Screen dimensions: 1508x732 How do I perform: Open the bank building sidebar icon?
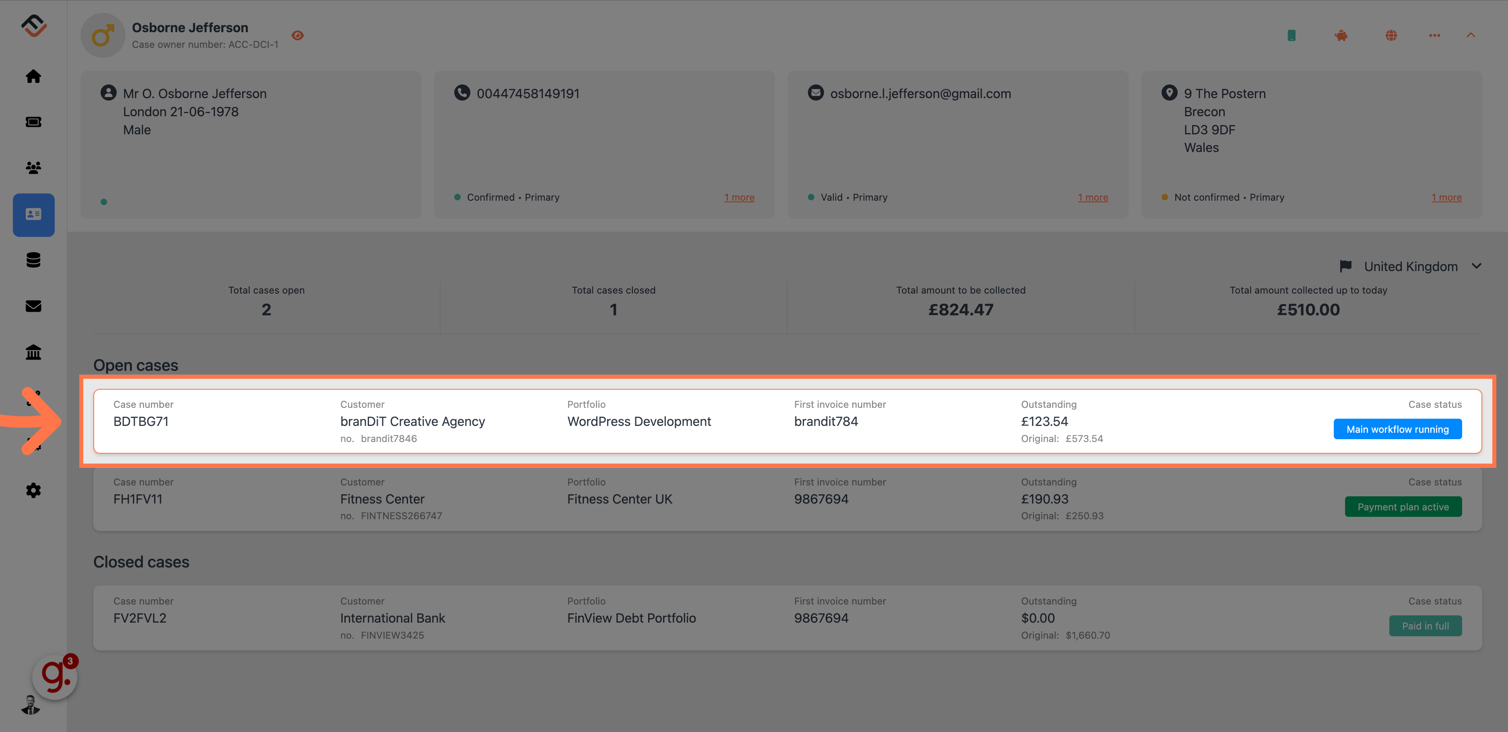coord(33,352)
